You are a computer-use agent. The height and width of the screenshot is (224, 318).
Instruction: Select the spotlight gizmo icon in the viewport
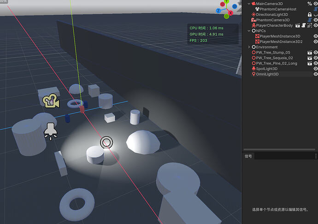[51, 131]
